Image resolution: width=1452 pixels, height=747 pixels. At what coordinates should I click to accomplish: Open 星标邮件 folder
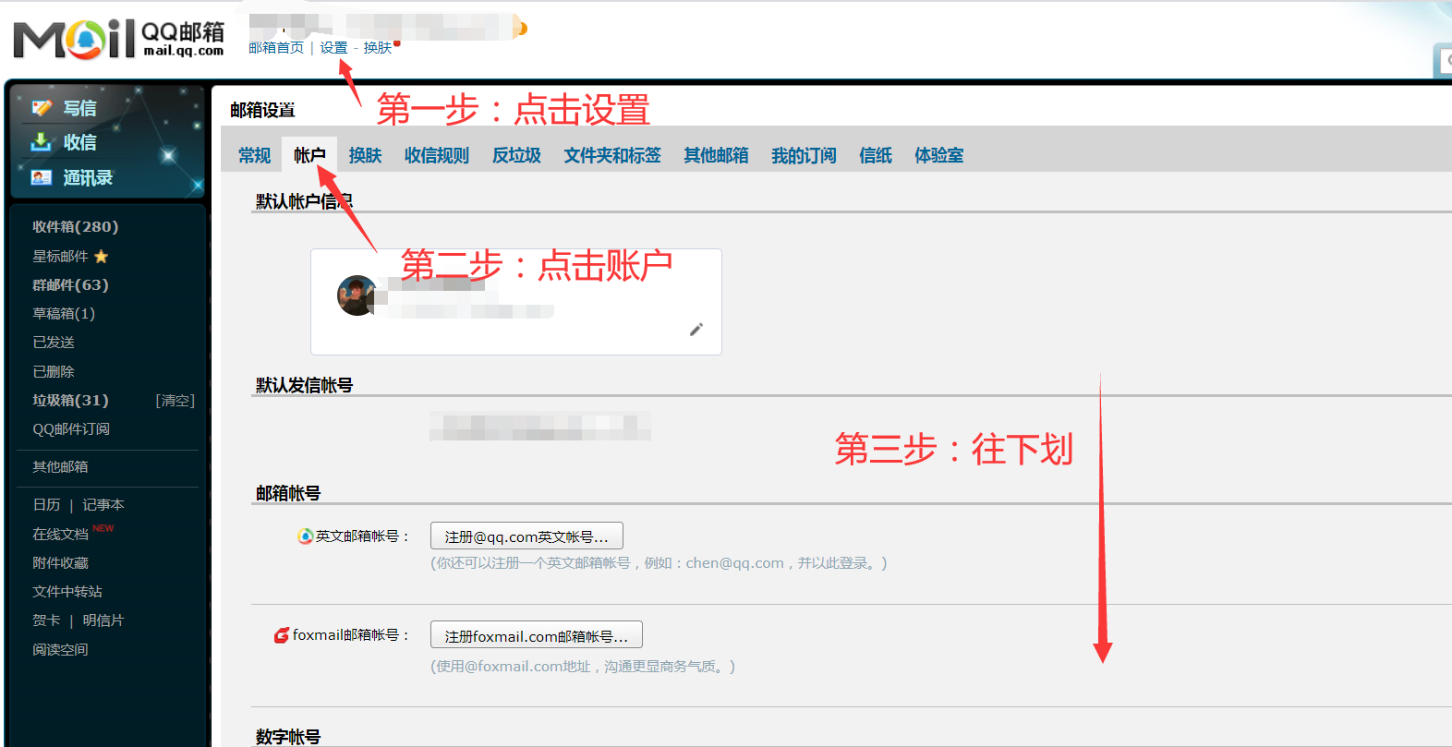click(x=60, y=256)
